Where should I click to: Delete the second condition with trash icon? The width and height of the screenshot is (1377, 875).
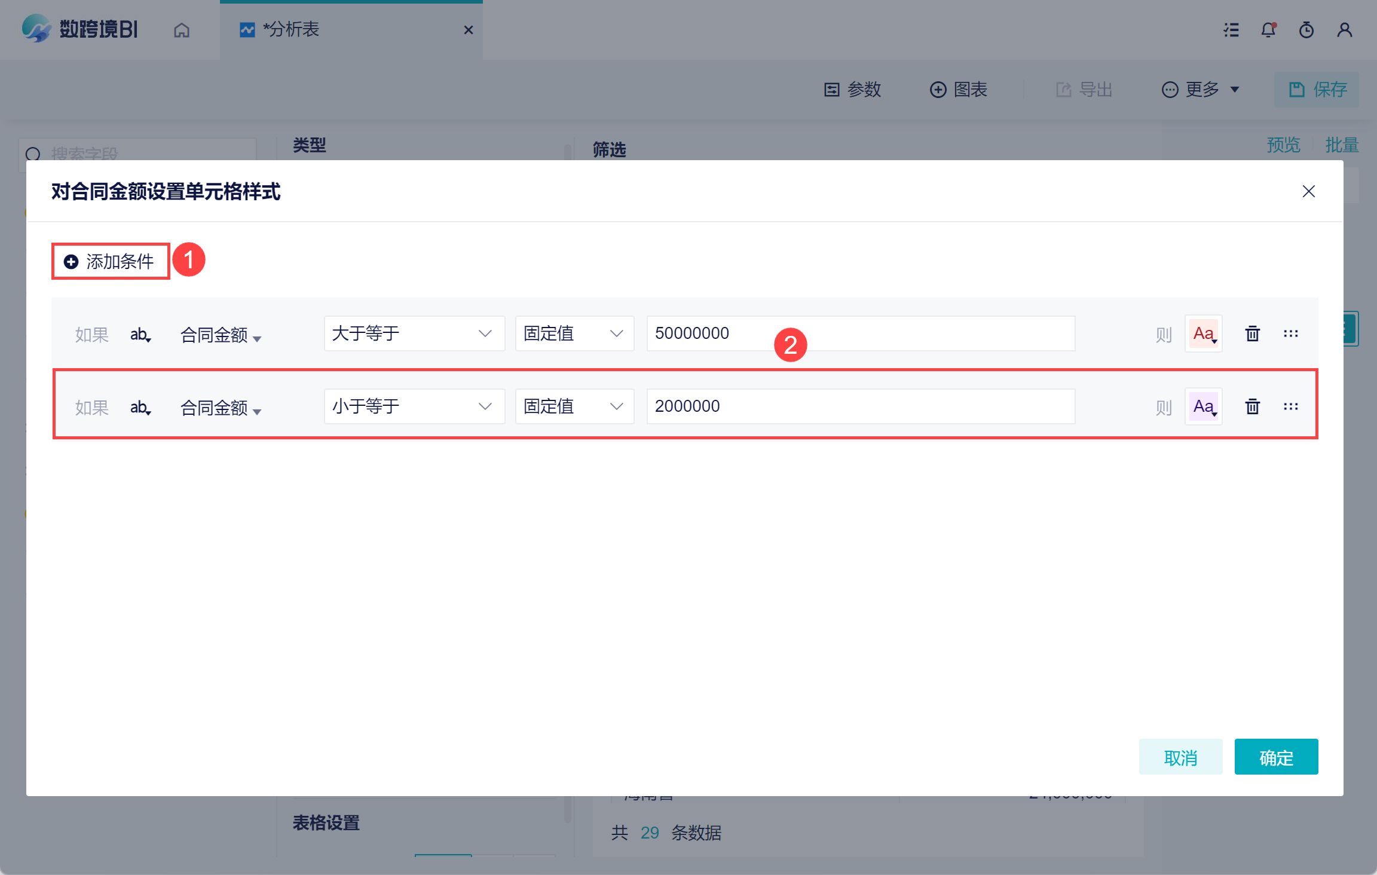[1252, 406]
